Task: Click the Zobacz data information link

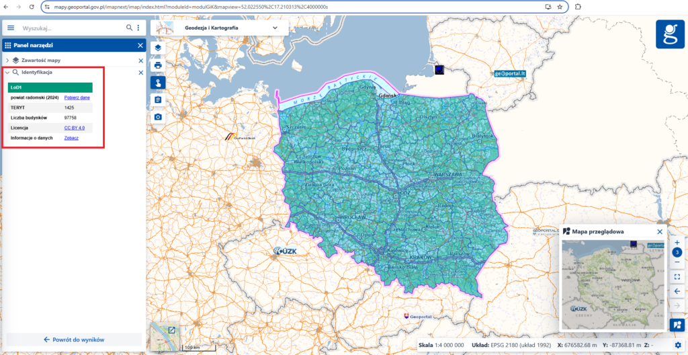Action: point(71,138)
